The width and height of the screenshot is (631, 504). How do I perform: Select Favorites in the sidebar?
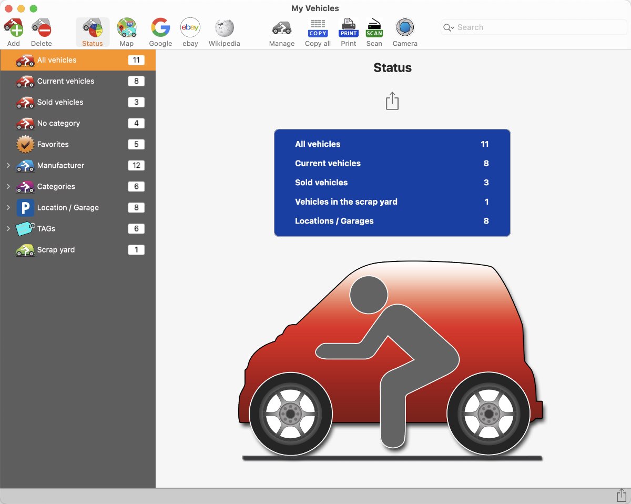point(78,144)
